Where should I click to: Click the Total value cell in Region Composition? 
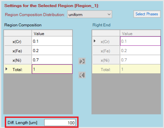pyautogui.click(x=52, y=69)
